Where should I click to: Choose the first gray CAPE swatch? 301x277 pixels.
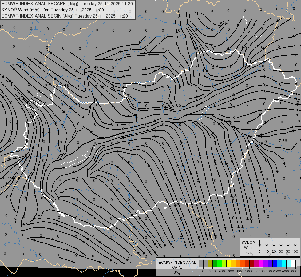point(201,263)
